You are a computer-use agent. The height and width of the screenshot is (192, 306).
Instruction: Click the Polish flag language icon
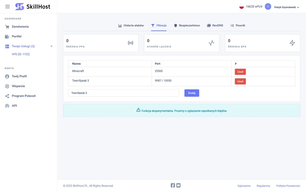click(x=241, y=7)
